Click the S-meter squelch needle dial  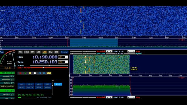[8, 58]
